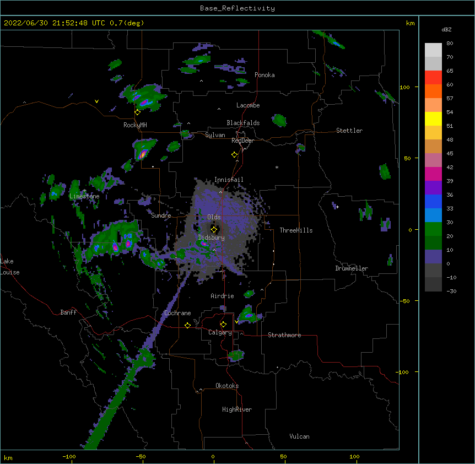
Task: Click the Lake Louise label at left edge
Action: 10,267
